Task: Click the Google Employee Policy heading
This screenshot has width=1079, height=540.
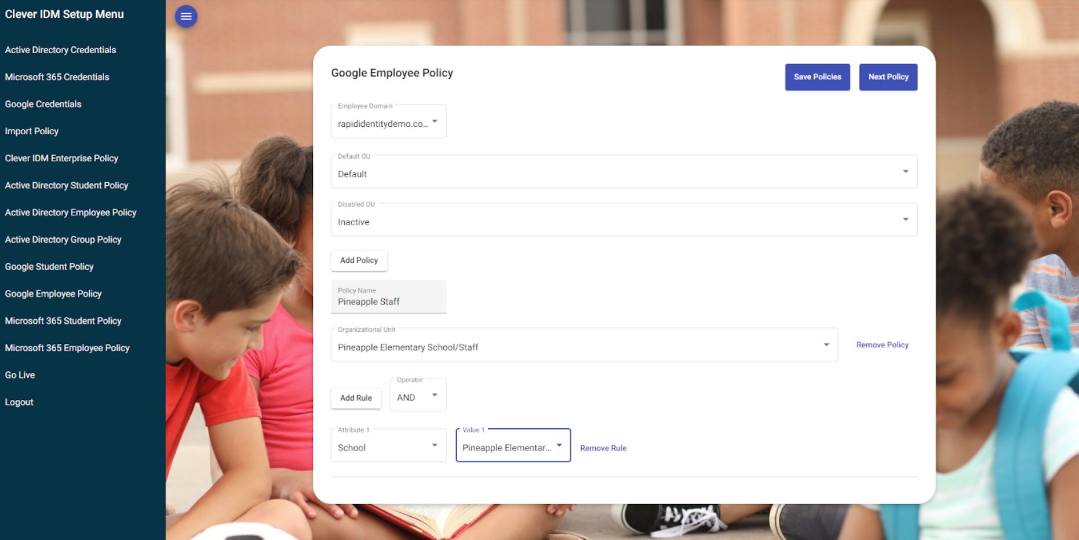Action: point(392,73)
